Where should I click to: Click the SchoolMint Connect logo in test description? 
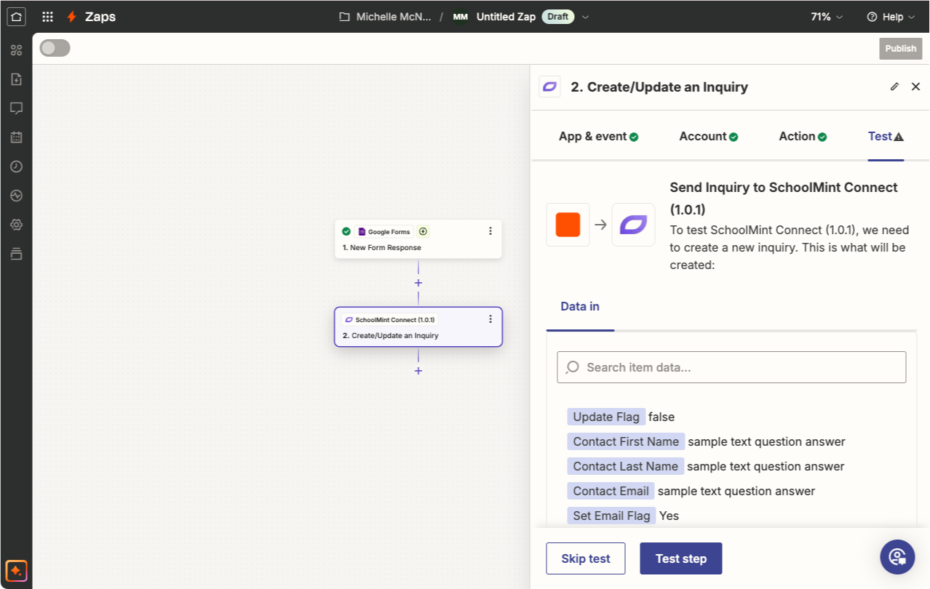click(x=633, y=225)
